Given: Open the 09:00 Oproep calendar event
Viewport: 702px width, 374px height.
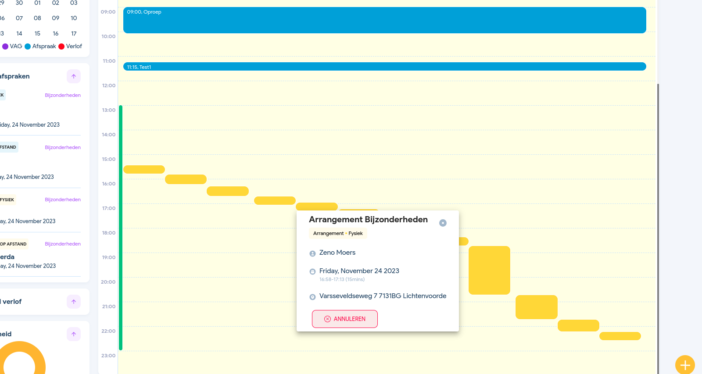Looking at the screenshot, I should 384,20.
